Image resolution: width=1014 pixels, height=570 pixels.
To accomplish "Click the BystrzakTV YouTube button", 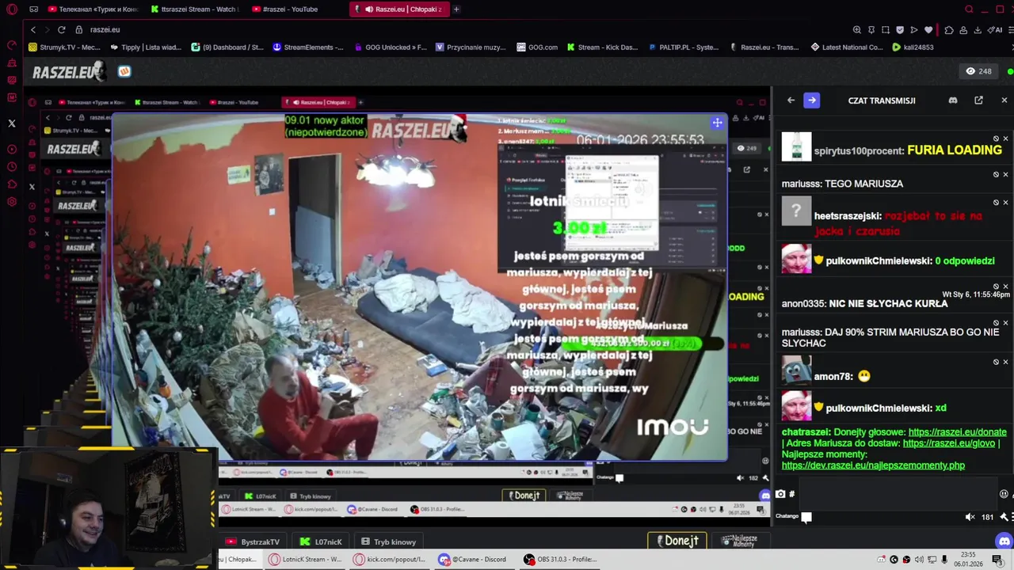I will [x=253, y=541].
